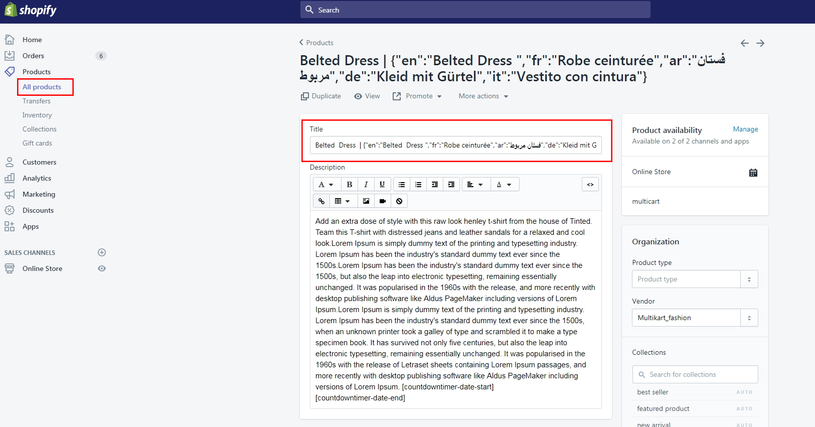The width and height of the screenshot is (815, 427).
Task: Open Online Store sales channel
Action: (x=43, y=268)
